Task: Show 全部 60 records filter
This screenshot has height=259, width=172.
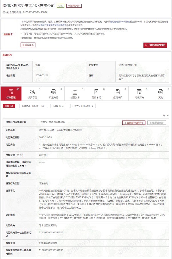Action: click(x=9, y=106)
